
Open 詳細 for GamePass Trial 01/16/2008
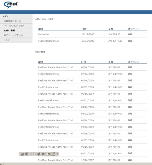coord(130,147)
